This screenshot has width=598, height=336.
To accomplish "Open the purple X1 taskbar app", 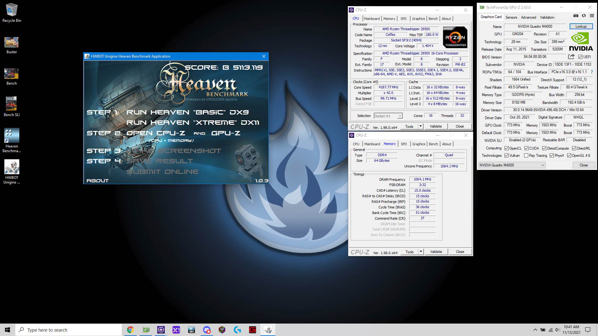I will [x=176, y=330].
